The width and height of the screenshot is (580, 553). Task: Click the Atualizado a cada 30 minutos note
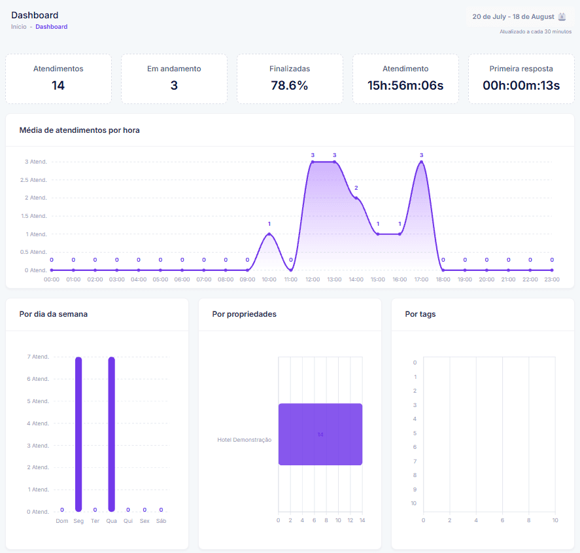point(536,32)
